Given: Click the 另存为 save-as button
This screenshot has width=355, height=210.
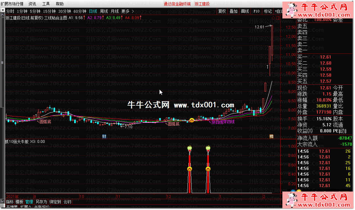Looking at the screenshot, I should 41,202.
